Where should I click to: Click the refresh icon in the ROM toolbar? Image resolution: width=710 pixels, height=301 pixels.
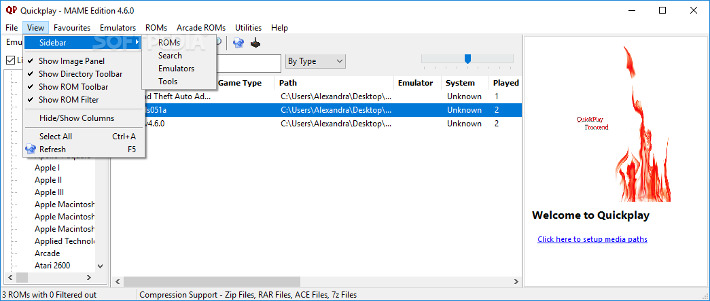(238, 43)
